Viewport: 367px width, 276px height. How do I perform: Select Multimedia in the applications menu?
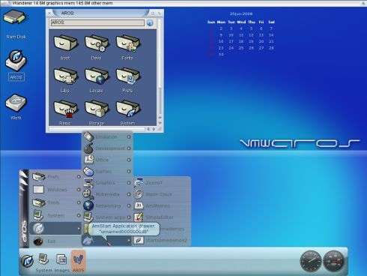point(107,194)
